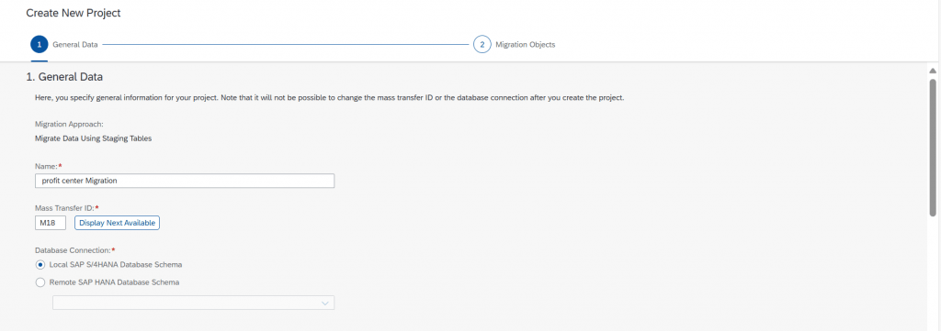
Task: Click the step 2 circle icon
Action: pyautogui.click(x=482, y=44)
